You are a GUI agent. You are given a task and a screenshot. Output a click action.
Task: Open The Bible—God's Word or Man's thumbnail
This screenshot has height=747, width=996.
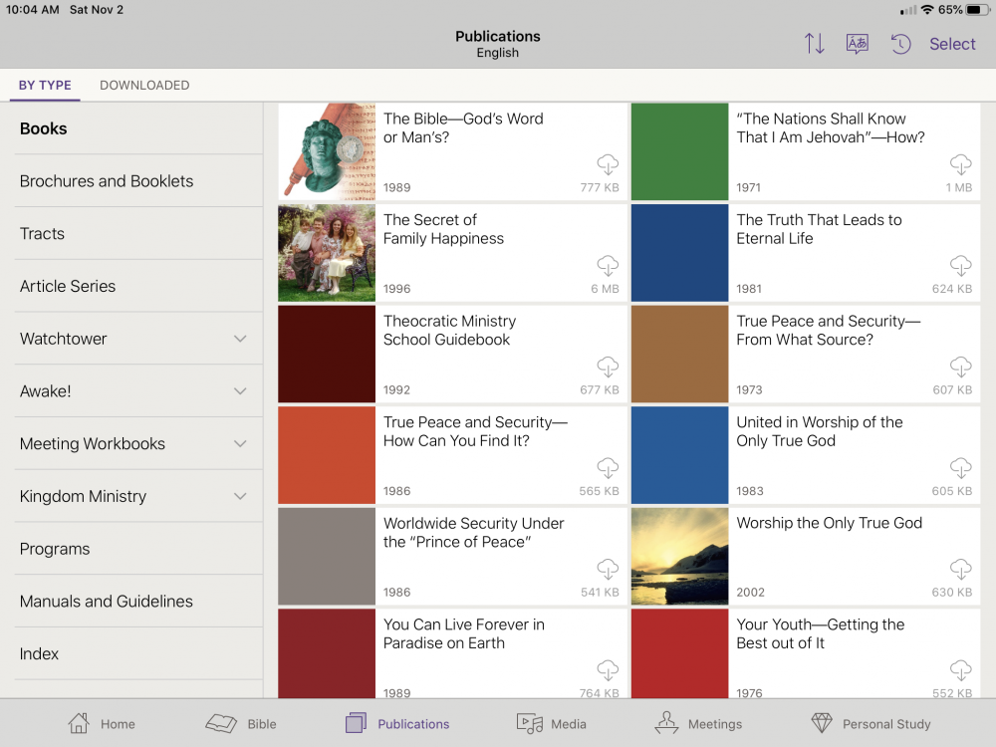327,152
